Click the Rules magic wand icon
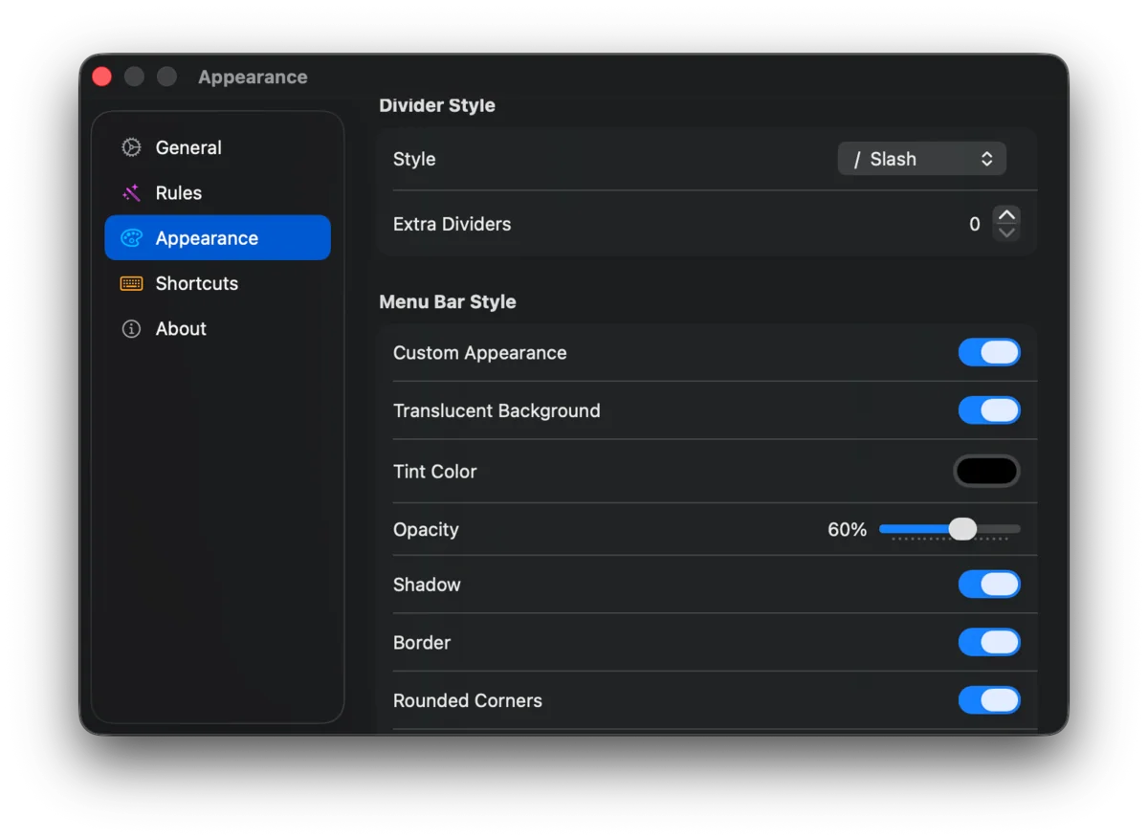 [x=131, y=193]
